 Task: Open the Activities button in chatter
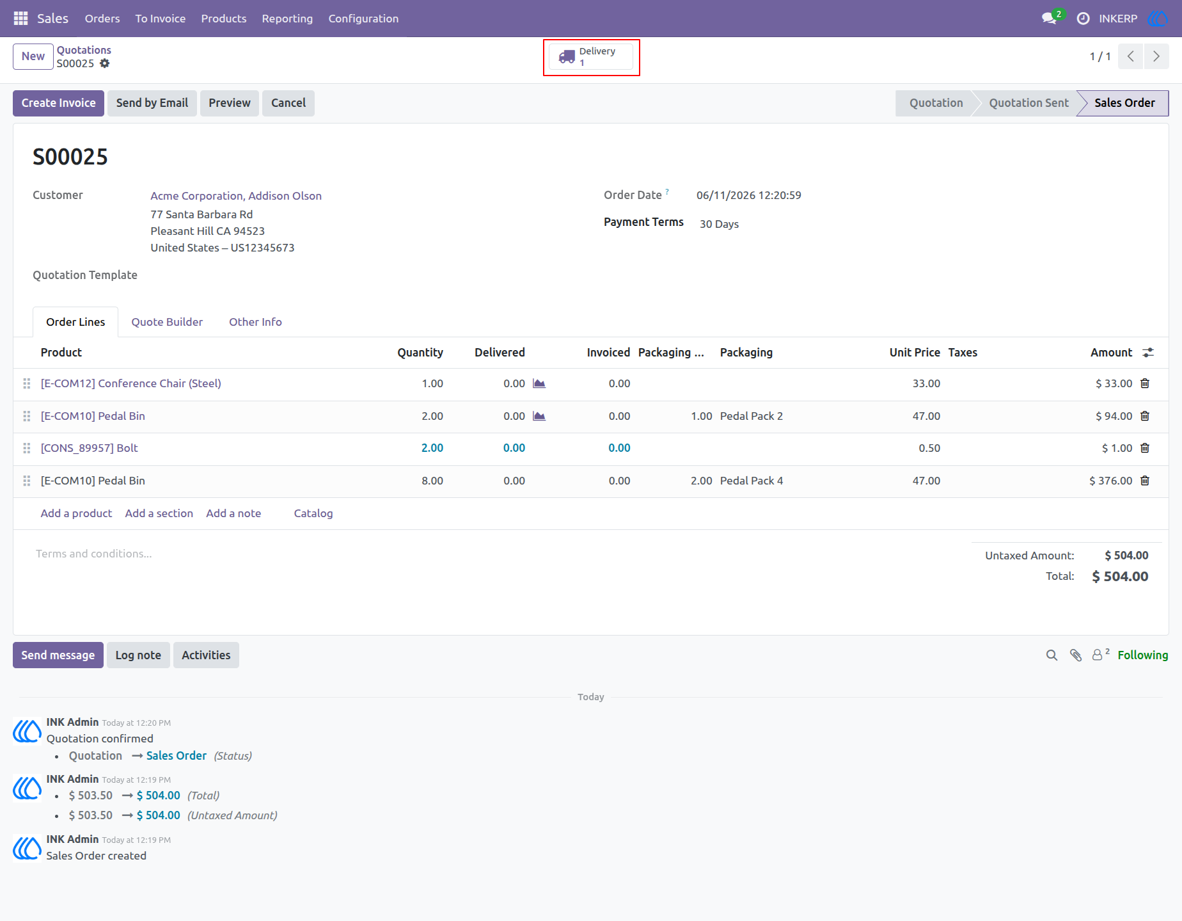pos(206,655)
